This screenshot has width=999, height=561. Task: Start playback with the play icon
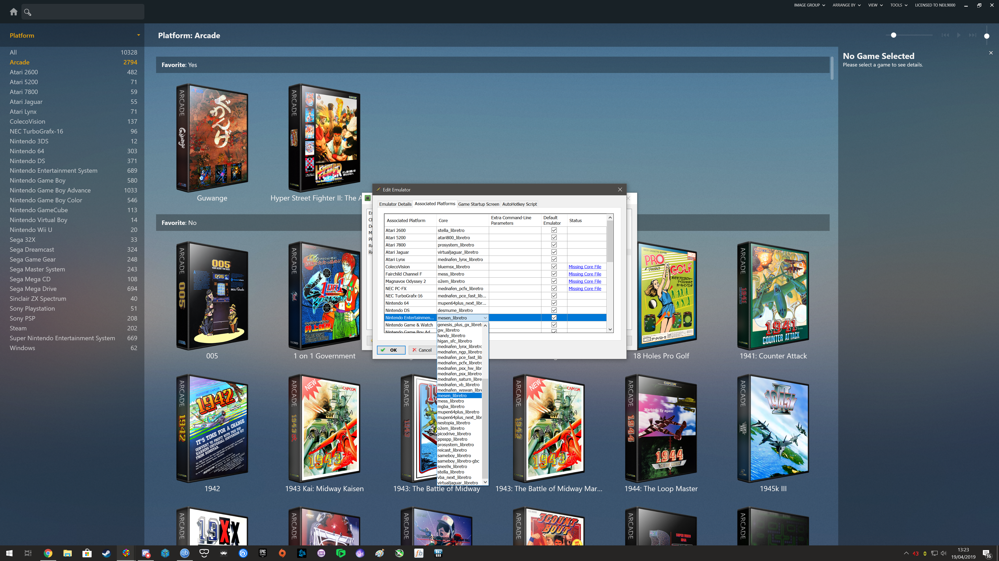pos(959,35)
